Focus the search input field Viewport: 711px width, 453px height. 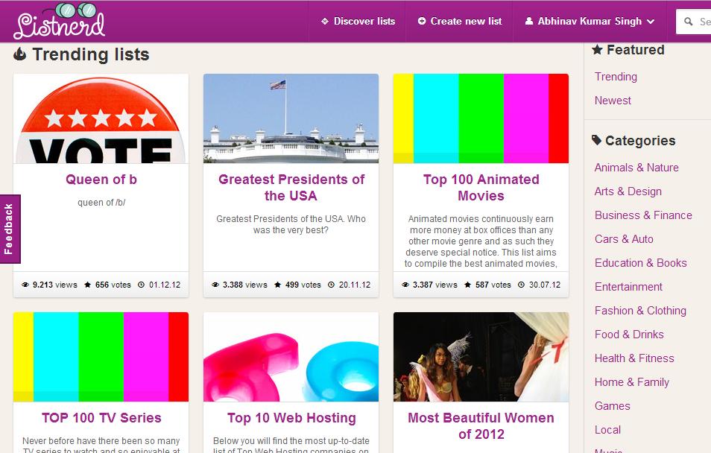tap(694, 22)
